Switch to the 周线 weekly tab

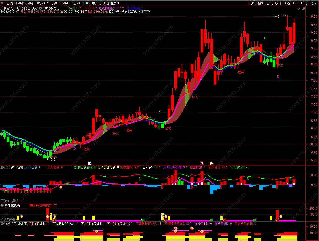94,3
